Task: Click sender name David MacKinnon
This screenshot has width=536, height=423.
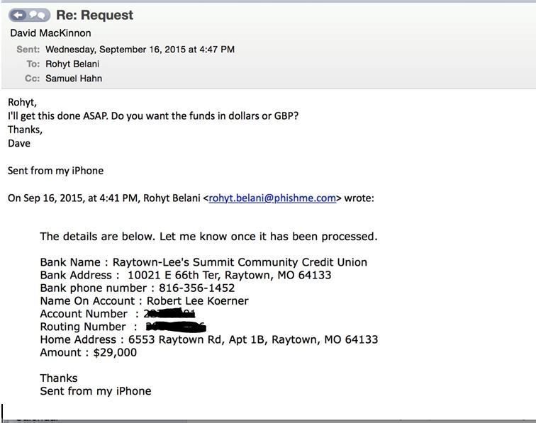Action: click(x=50, y=33)
